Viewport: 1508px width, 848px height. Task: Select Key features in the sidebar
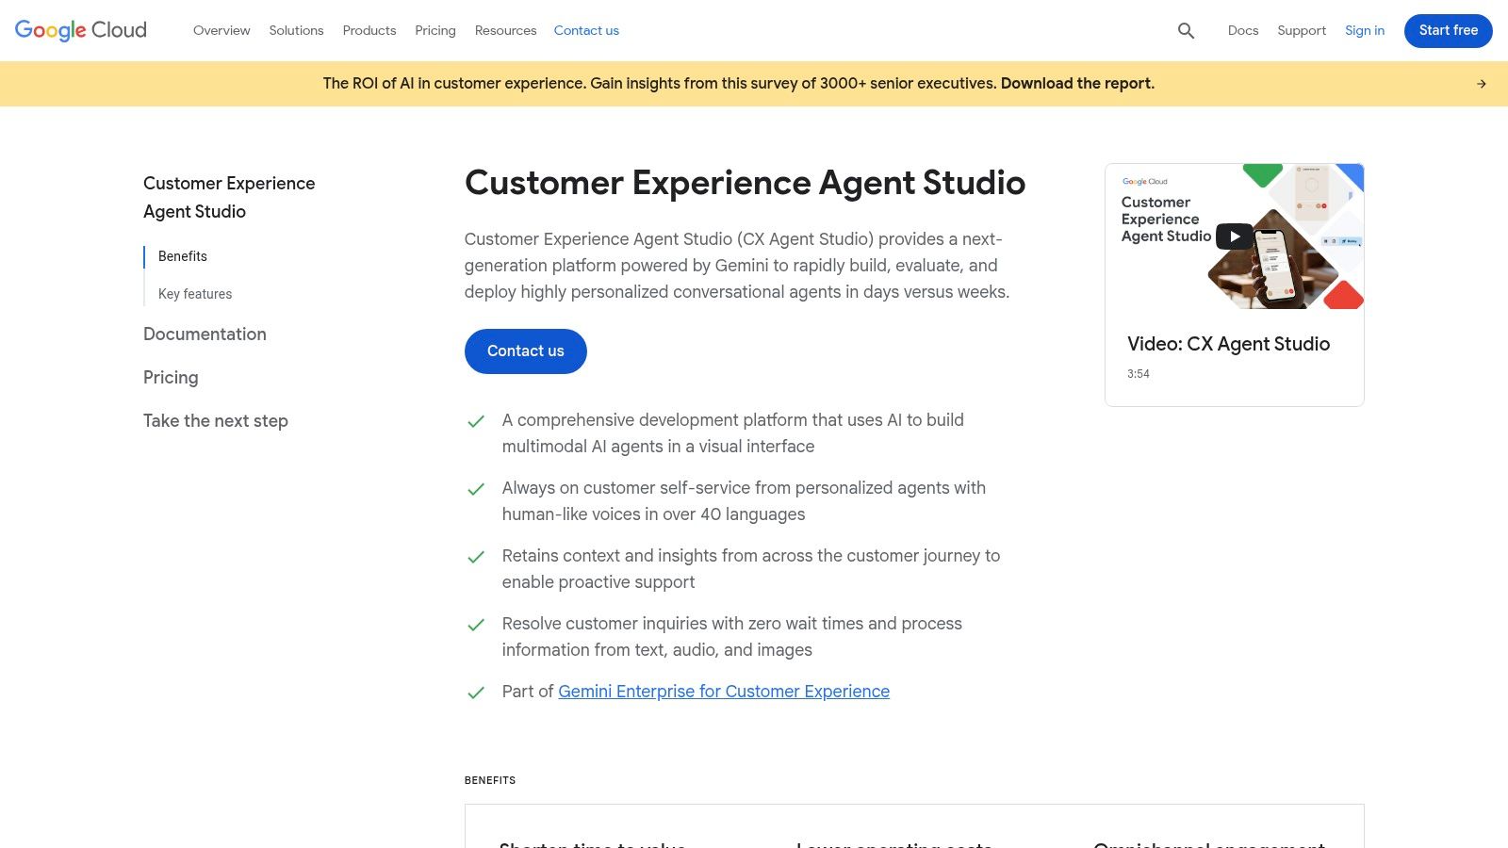coord(195,293)
